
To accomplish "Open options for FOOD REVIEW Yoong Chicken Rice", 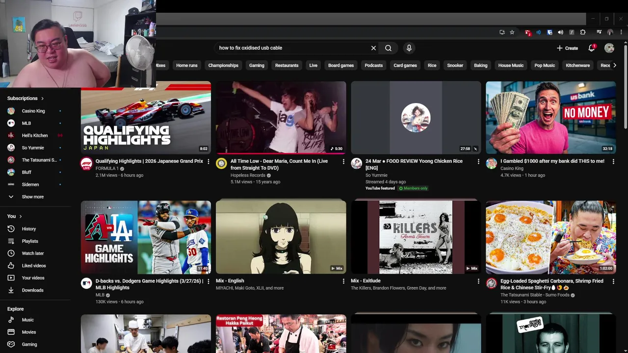I will click(478, 161).
